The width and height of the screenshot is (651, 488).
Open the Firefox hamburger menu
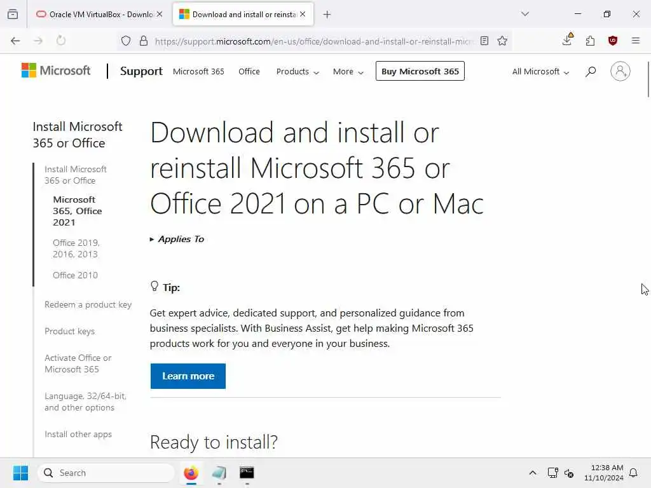tap(636, 41)
